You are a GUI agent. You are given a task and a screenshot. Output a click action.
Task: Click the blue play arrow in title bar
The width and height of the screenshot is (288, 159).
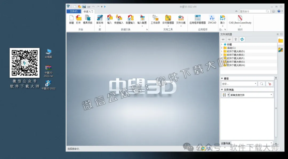click(105, 7)
